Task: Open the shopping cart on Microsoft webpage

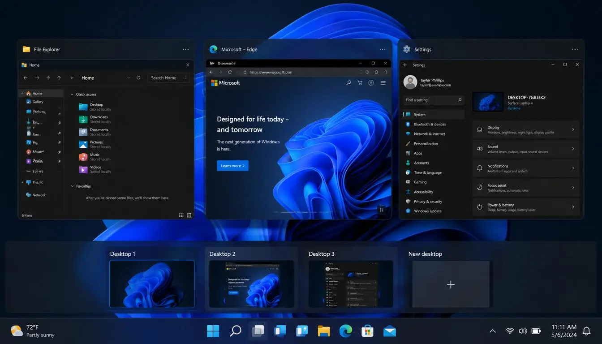Action: click(x=360, y=83)
